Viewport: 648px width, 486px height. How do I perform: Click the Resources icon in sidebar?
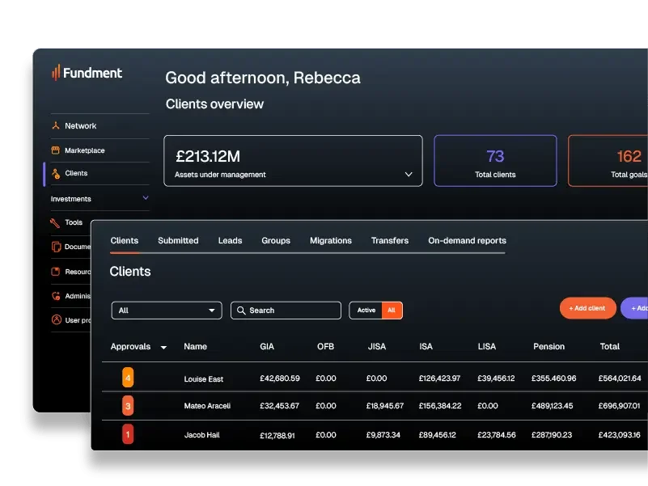click(55, 272)
